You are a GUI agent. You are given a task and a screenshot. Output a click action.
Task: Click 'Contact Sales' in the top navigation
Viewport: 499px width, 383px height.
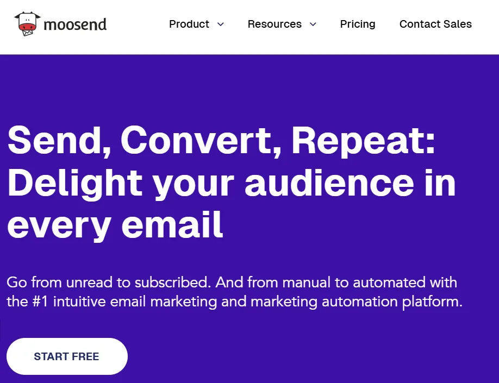click(x=435, y=24)
